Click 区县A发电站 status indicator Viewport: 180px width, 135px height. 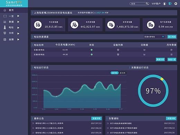(x=91, y=50)
